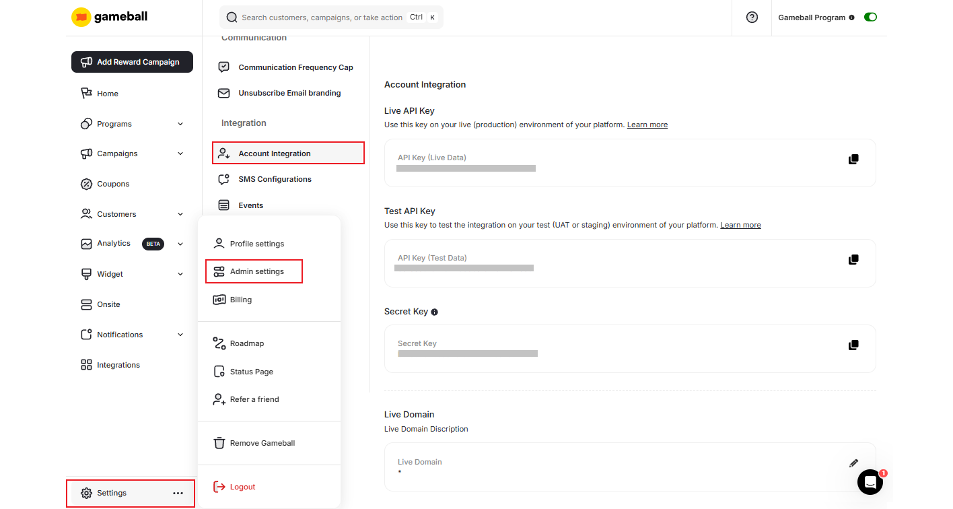Copy the Live API Key

click(853, 159)
